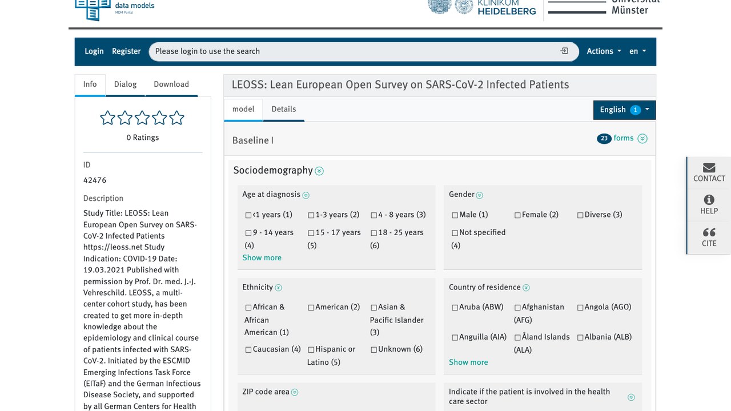Viewport: 731px width, 411px height.
Task: Click the Login link
Action: [x=94, y=51]
